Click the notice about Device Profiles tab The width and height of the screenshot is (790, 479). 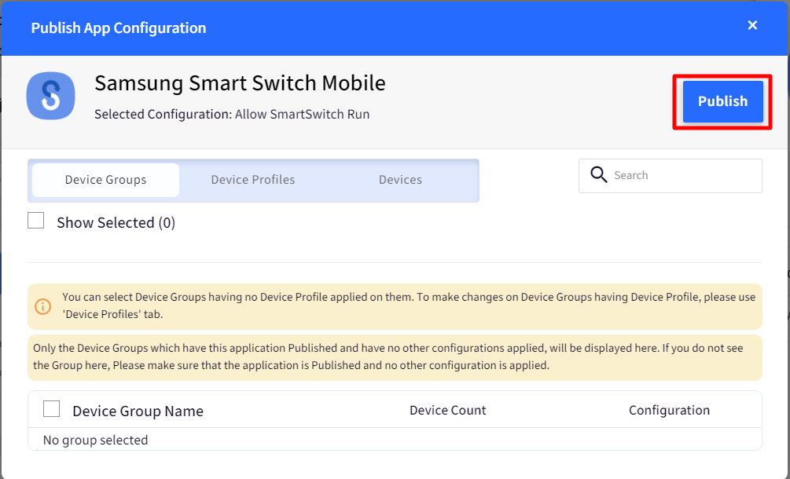pos(408,305)
